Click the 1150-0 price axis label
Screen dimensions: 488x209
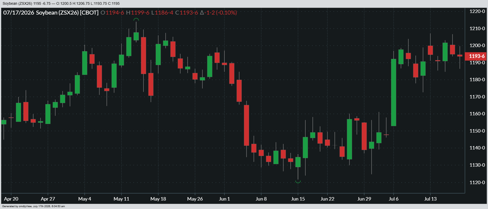click(477, 131)
